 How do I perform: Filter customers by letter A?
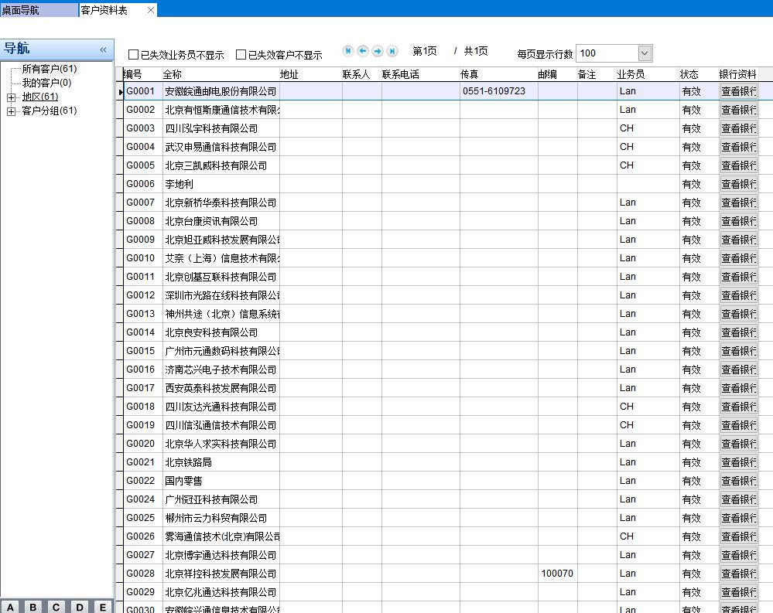11,607
